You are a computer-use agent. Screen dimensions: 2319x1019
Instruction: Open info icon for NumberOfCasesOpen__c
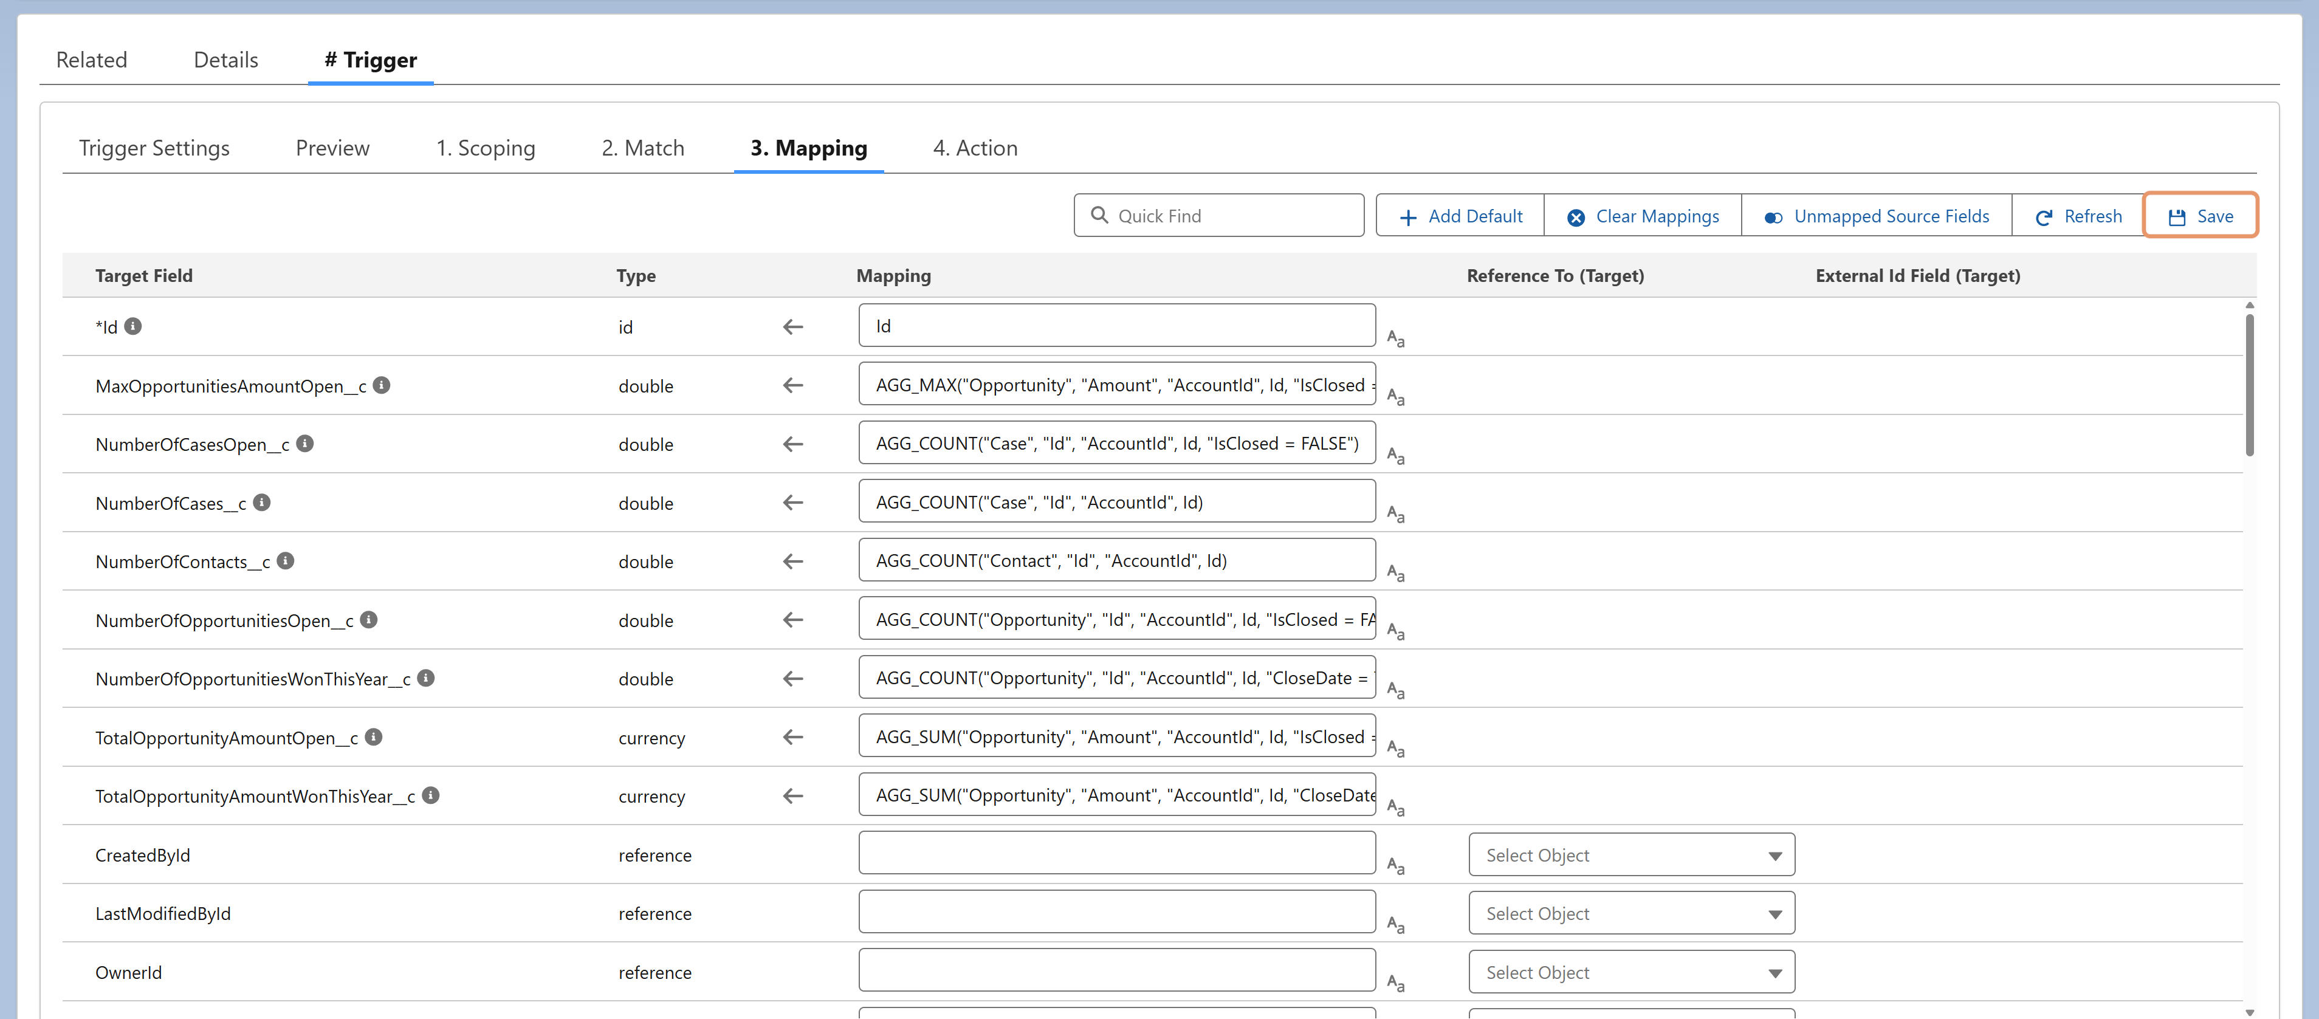tap(305, 444)
